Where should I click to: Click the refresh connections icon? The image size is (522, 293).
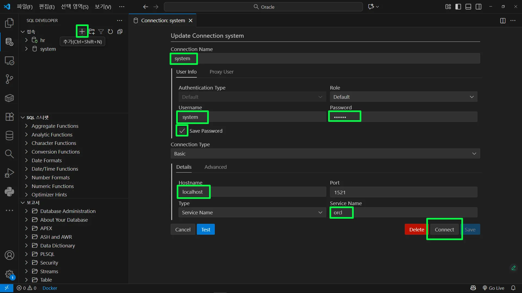coord(110,32)
